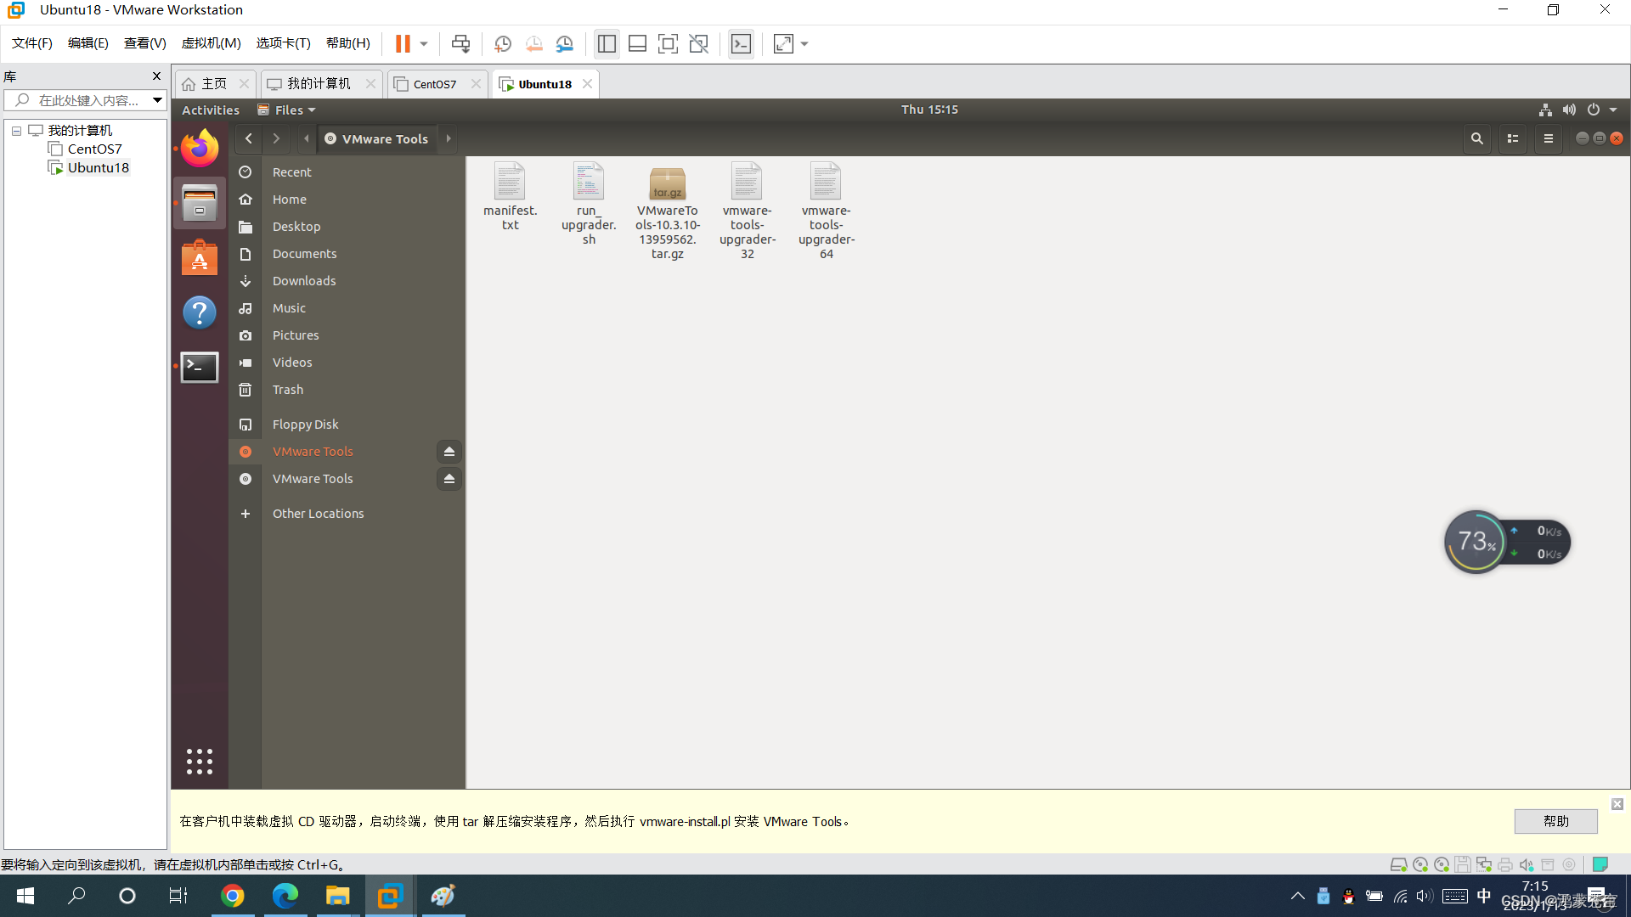Click the 帮助 button in the notice bar
Screen dimensions: 1631x917
click(x=1555, y=821)
